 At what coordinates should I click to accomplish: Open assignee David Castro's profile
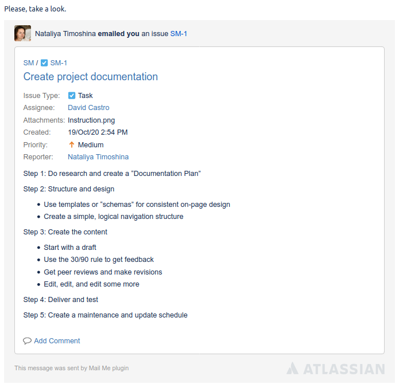pyautogui.click(x=88, y=108)
